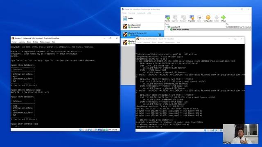Select Outils in the VirtualBox manager sidebar
Image resolution: width=262 pixels, height=147 pixels.
(142, 18)
